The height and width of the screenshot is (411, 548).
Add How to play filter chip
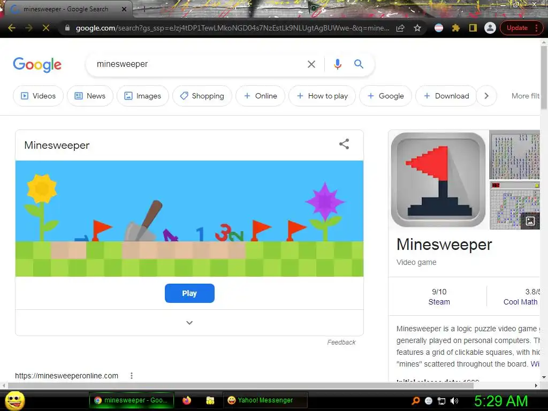click(322, 96)
